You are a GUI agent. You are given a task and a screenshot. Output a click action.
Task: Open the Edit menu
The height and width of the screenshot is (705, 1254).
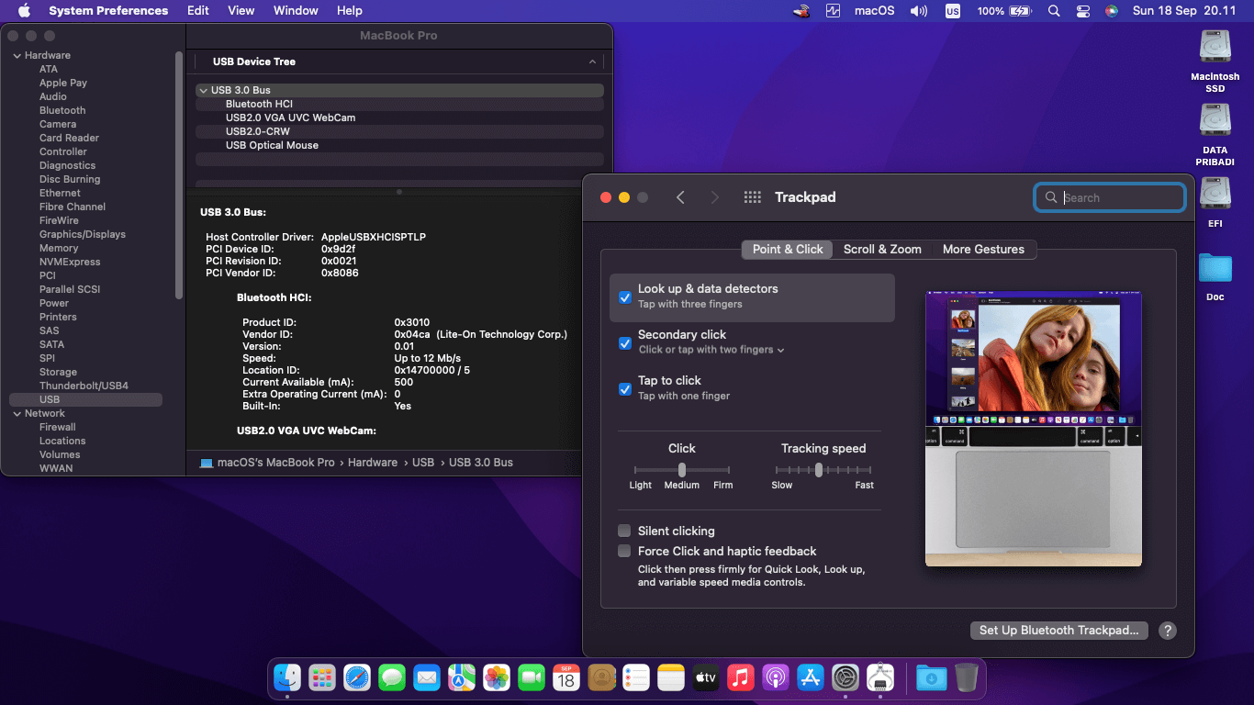tap(198, 11)
